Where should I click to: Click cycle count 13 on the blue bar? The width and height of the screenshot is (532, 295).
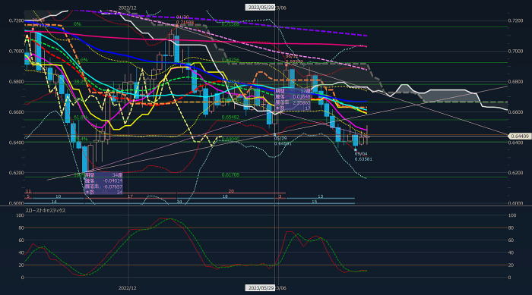[320, 196]
